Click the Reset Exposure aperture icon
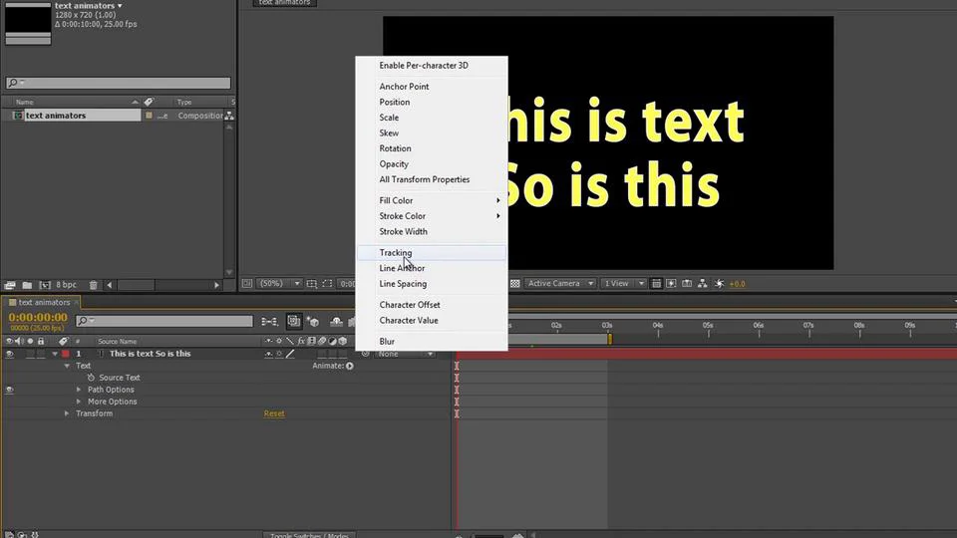This screenshot has height=538, width=957. 719,284
